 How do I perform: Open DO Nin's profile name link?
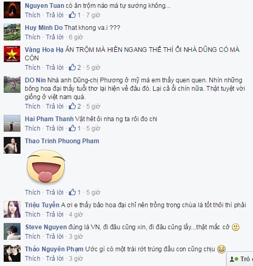(x=35, y=80)
